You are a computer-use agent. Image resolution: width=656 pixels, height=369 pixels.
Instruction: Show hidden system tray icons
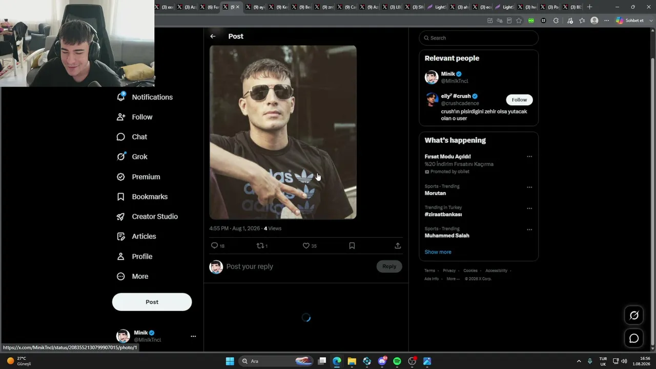[579, 361]
